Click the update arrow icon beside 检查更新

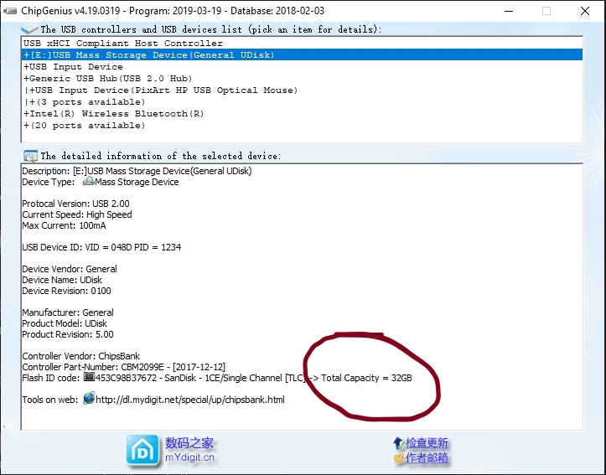pyautogui.click(x=399, y=442)
